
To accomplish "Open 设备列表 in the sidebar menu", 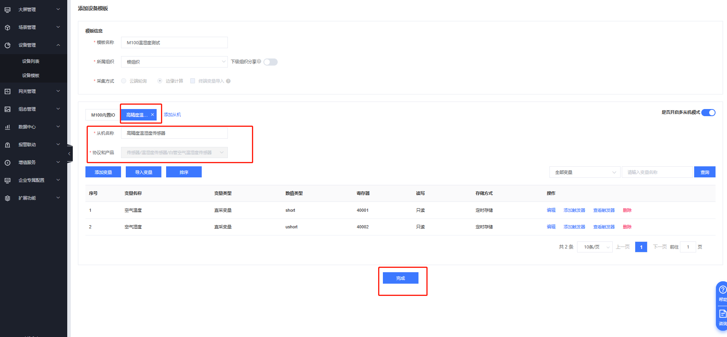I will 31,61.
